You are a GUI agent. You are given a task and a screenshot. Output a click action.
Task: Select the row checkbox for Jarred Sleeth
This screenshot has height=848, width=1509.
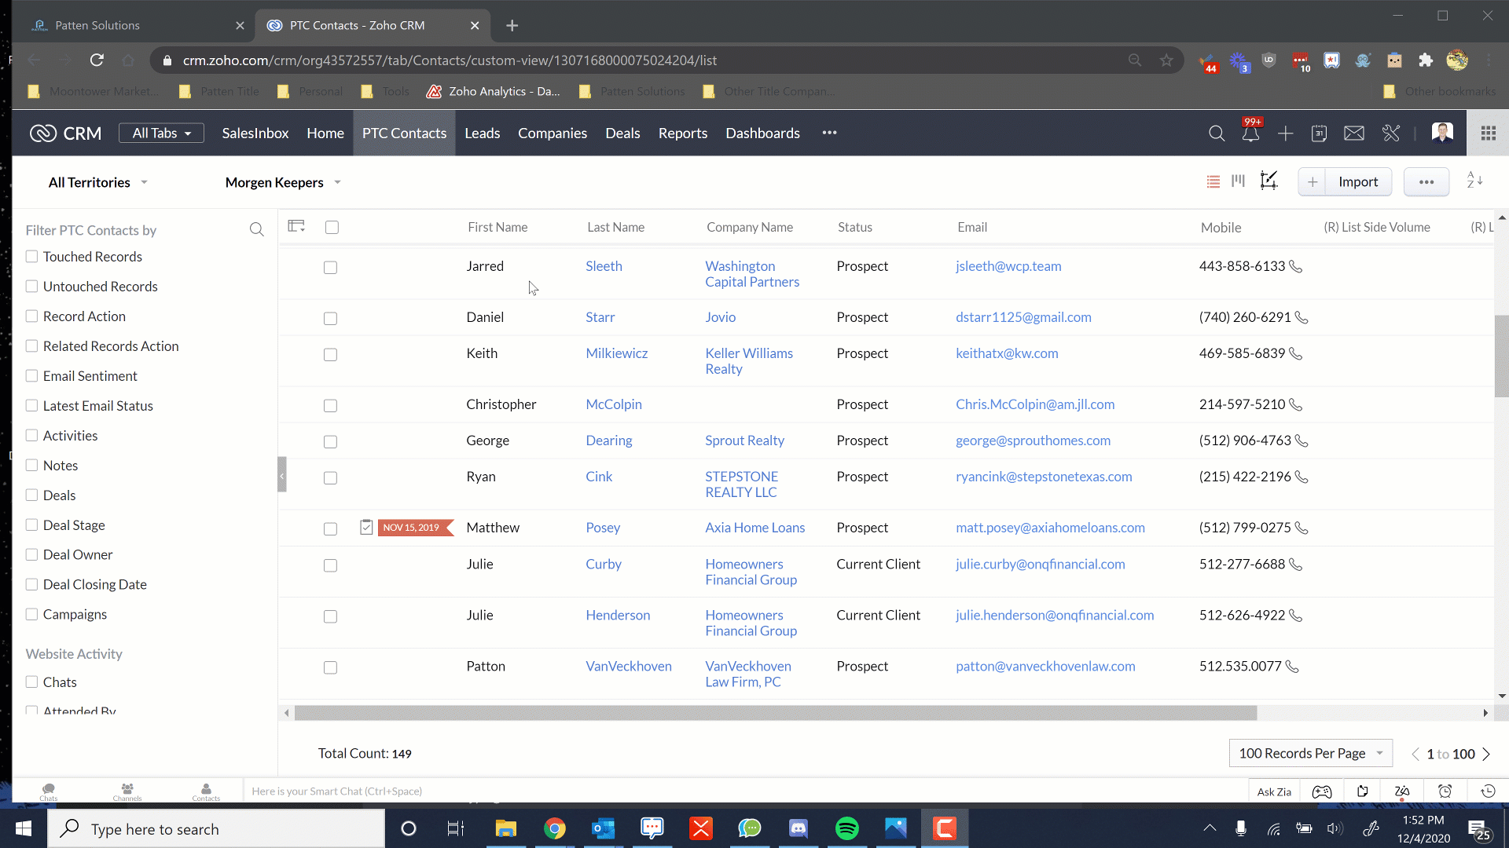[329, 267]
